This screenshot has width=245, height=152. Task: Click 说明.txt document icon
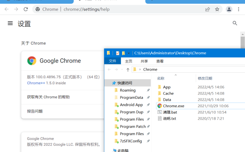pyautogui.click(x=159, y=119)
